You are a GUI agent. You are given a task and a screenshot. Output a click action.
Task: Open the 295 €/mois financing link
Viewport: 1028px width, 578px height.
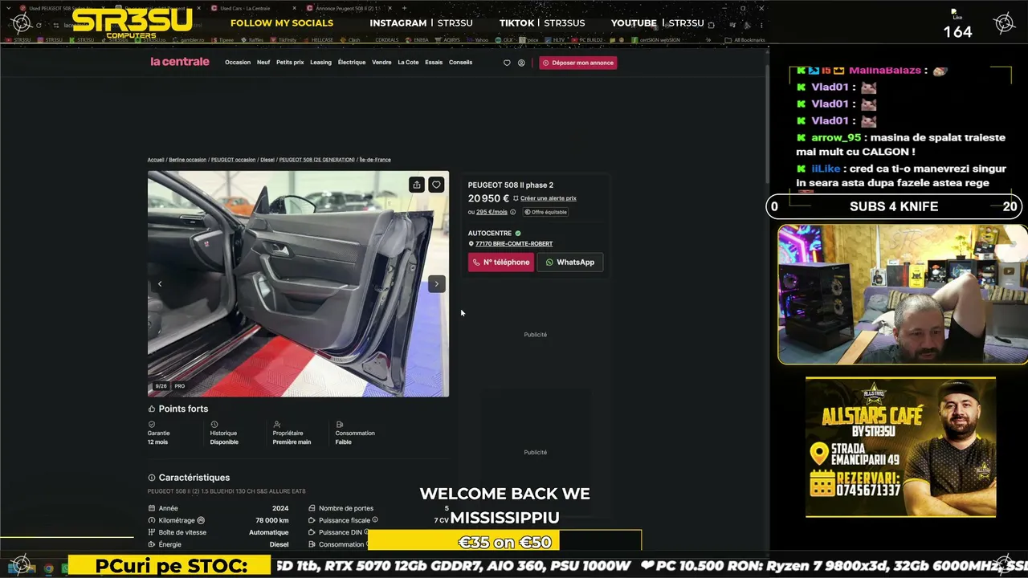[492, 212]
